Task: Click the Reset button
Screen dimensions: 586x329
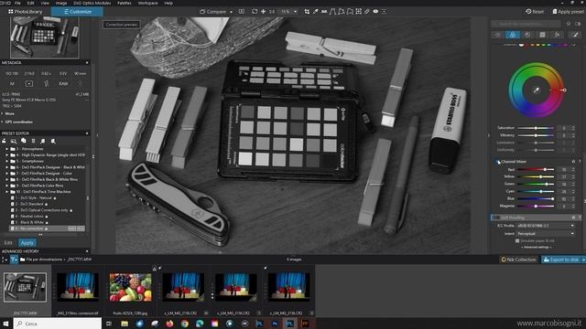Action: [x=535, y=12]
